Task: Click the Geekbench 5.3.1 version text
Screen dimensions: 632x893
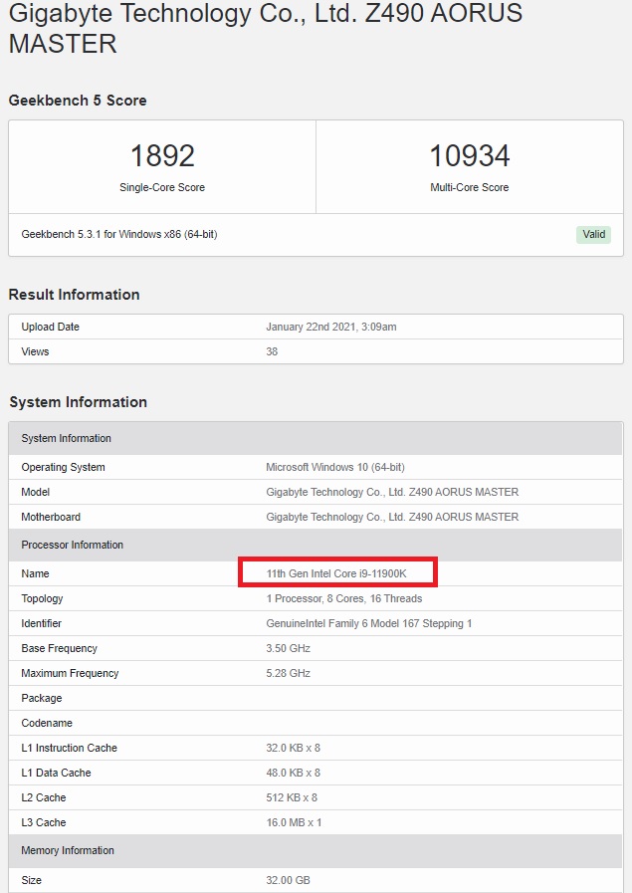Action: coord(119,235)
